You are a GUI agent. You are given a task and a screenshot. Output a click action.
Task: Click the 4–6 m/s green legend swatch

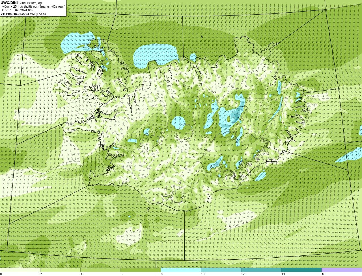tap(101, 270)
